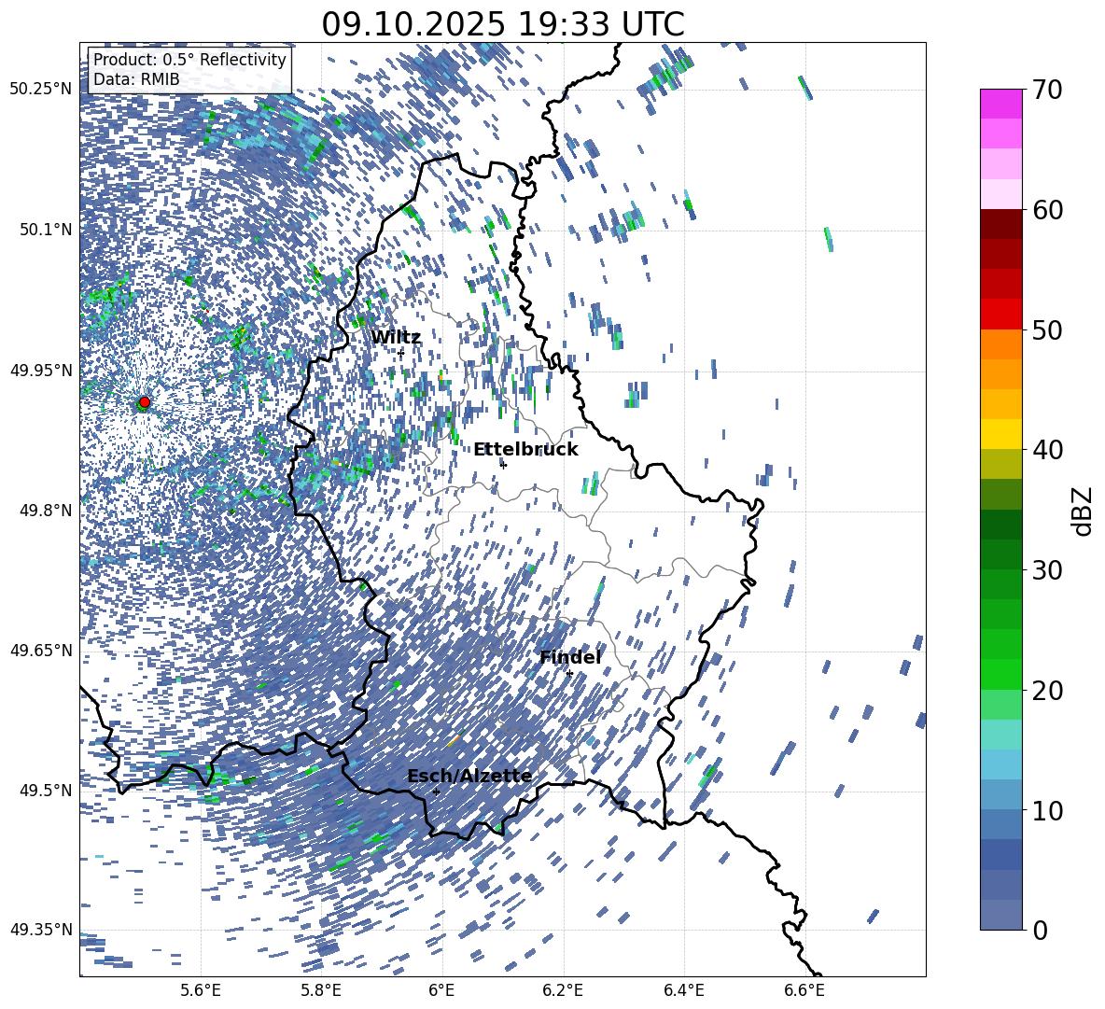Click the 50.25°N latitude tick label
Screen dimensions: 1105x1009
[40, 90]
